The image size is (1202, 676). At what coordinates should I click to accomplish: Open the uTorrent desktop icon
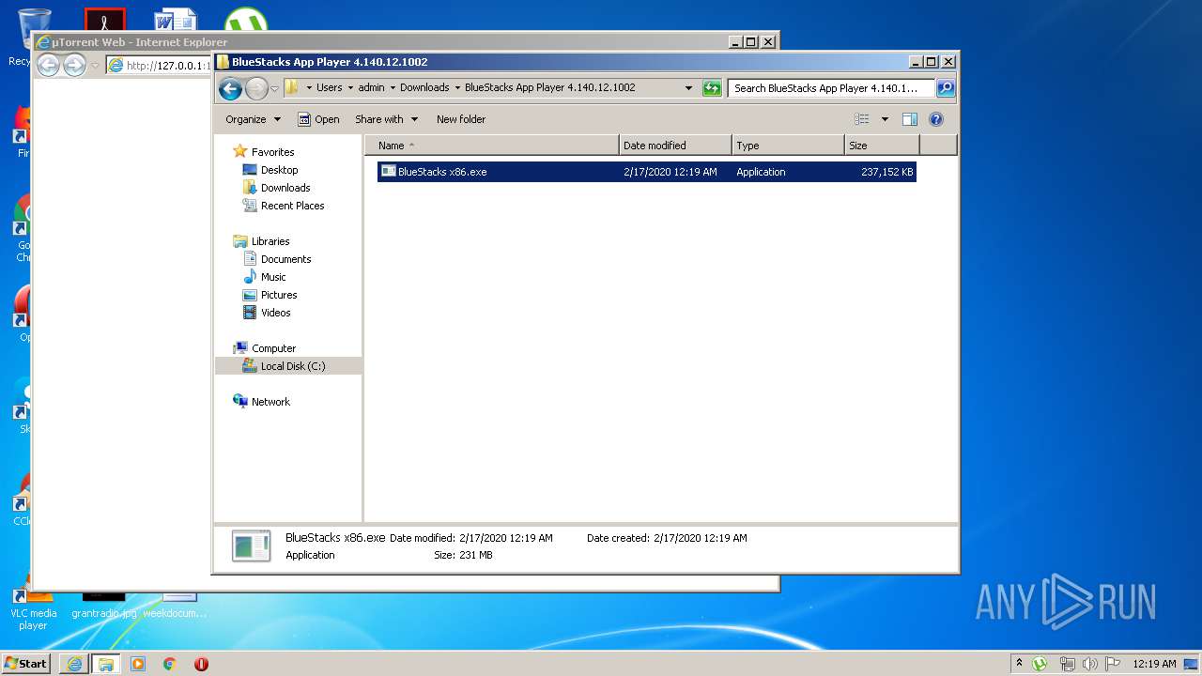(x=245, y=21)
